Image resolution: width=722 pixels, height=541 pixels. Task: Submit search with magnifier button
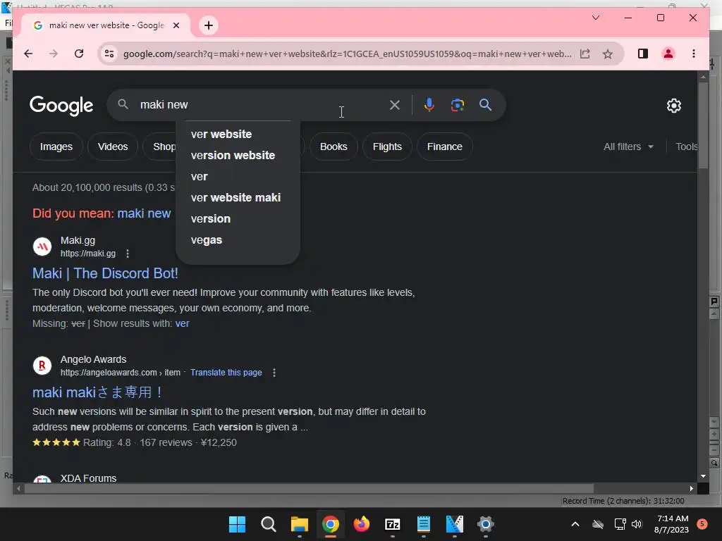(485, 105)
